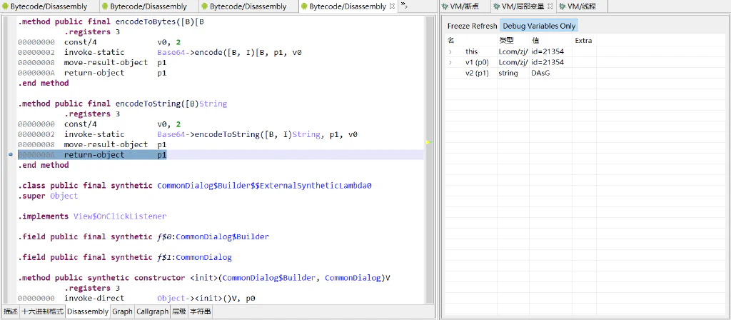Click the synthetic constructor <init> declaration
Screen dimensions: 731x320
click(x=204, y=278)
